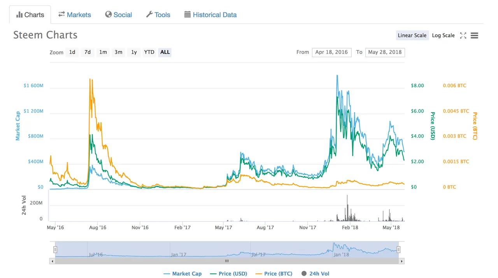Select Linear Scale
Image resolution: width=498 pixels, height=278 pixels.
(412, 35)
